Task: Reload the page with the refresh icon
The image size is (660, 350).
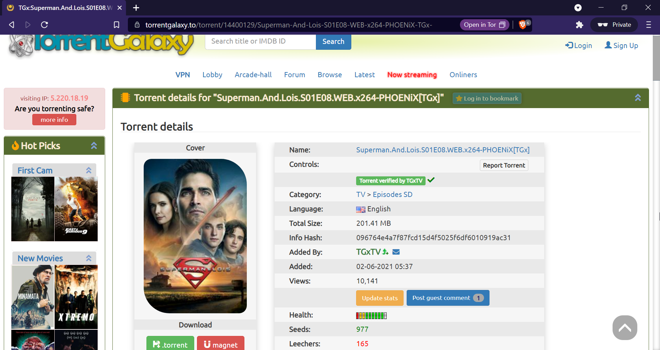Action: coord(44,25)
